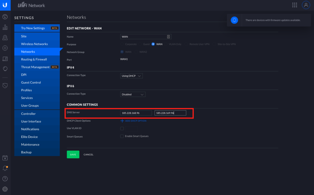Click the firmware updates available notification
The width and height of the screenshot is (314, 195).
pyautogui.click(x=269, y=20)
